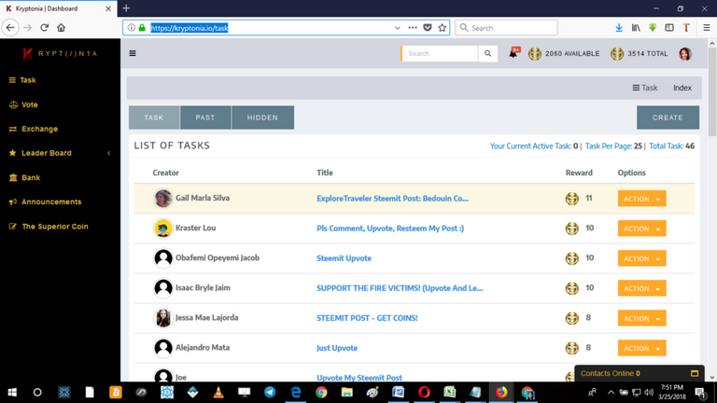Open page actions three-dot menu
This screenshot has height=403, width=717.
coord(413,28)
